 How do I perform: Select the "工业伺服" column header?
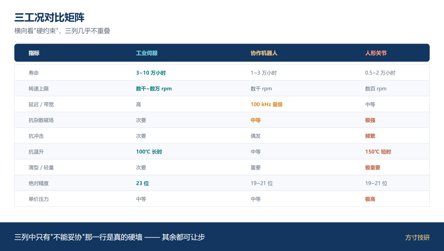click(x=147, y=53)
